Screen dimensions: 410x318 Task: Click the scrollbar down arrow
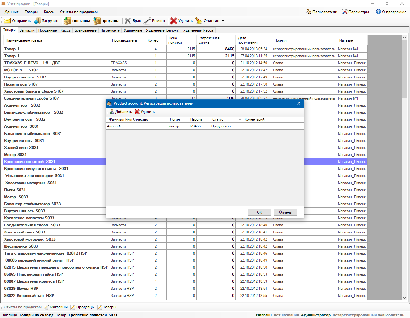tap(404, 298)
